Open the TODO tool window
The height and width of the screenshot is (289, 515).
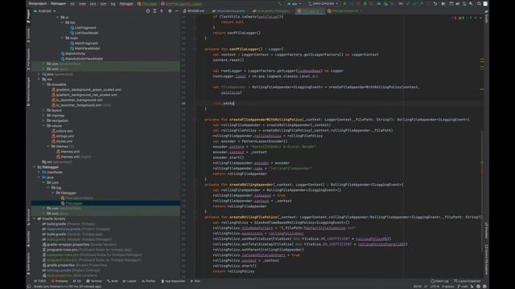40,281
